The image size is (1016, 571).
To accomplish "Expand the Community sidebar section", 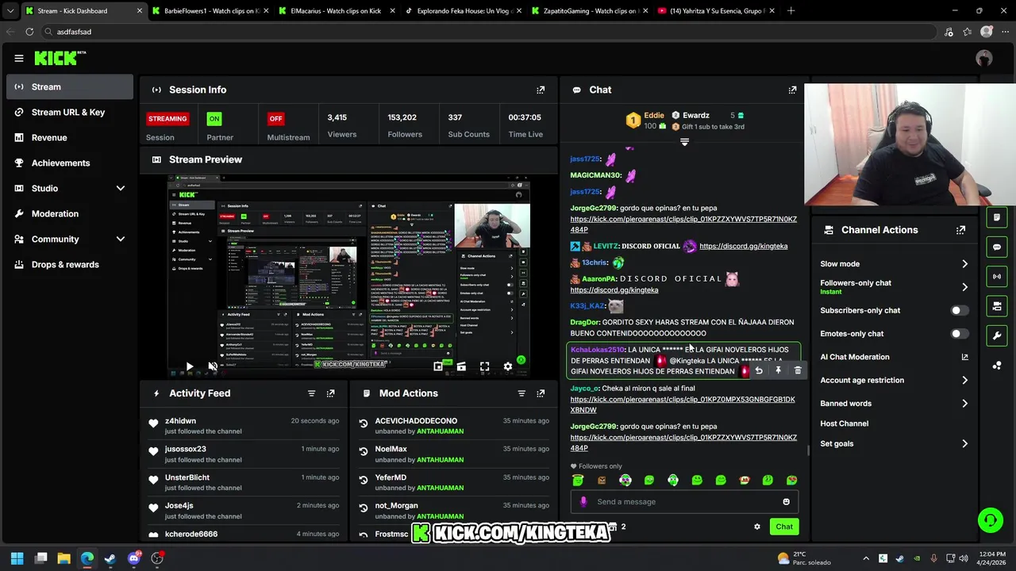I will pos(121,239).
